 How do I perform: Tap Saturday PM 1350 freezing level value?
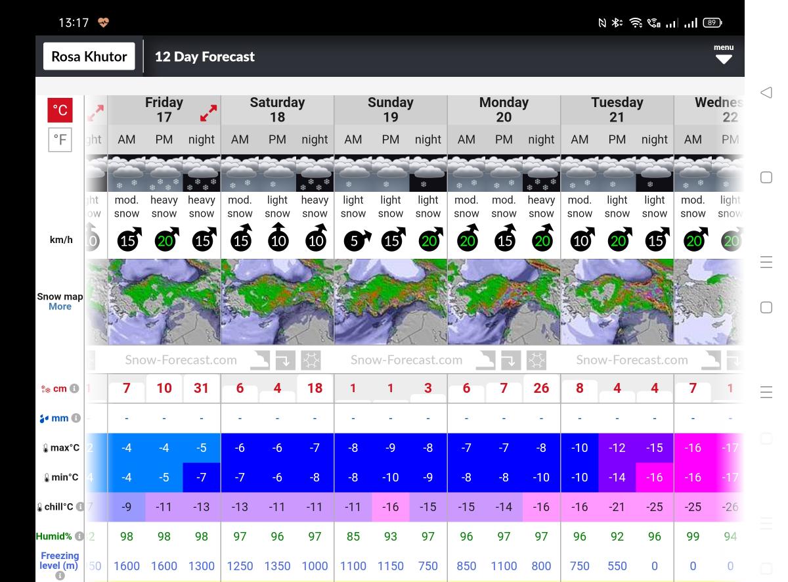[277, 566]
